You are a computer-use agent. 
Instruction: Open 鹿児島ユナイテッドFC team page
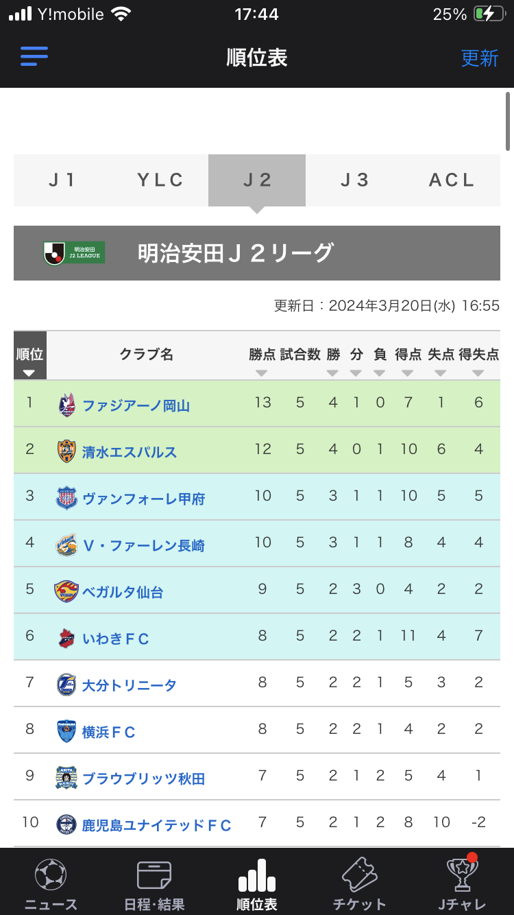156,825
